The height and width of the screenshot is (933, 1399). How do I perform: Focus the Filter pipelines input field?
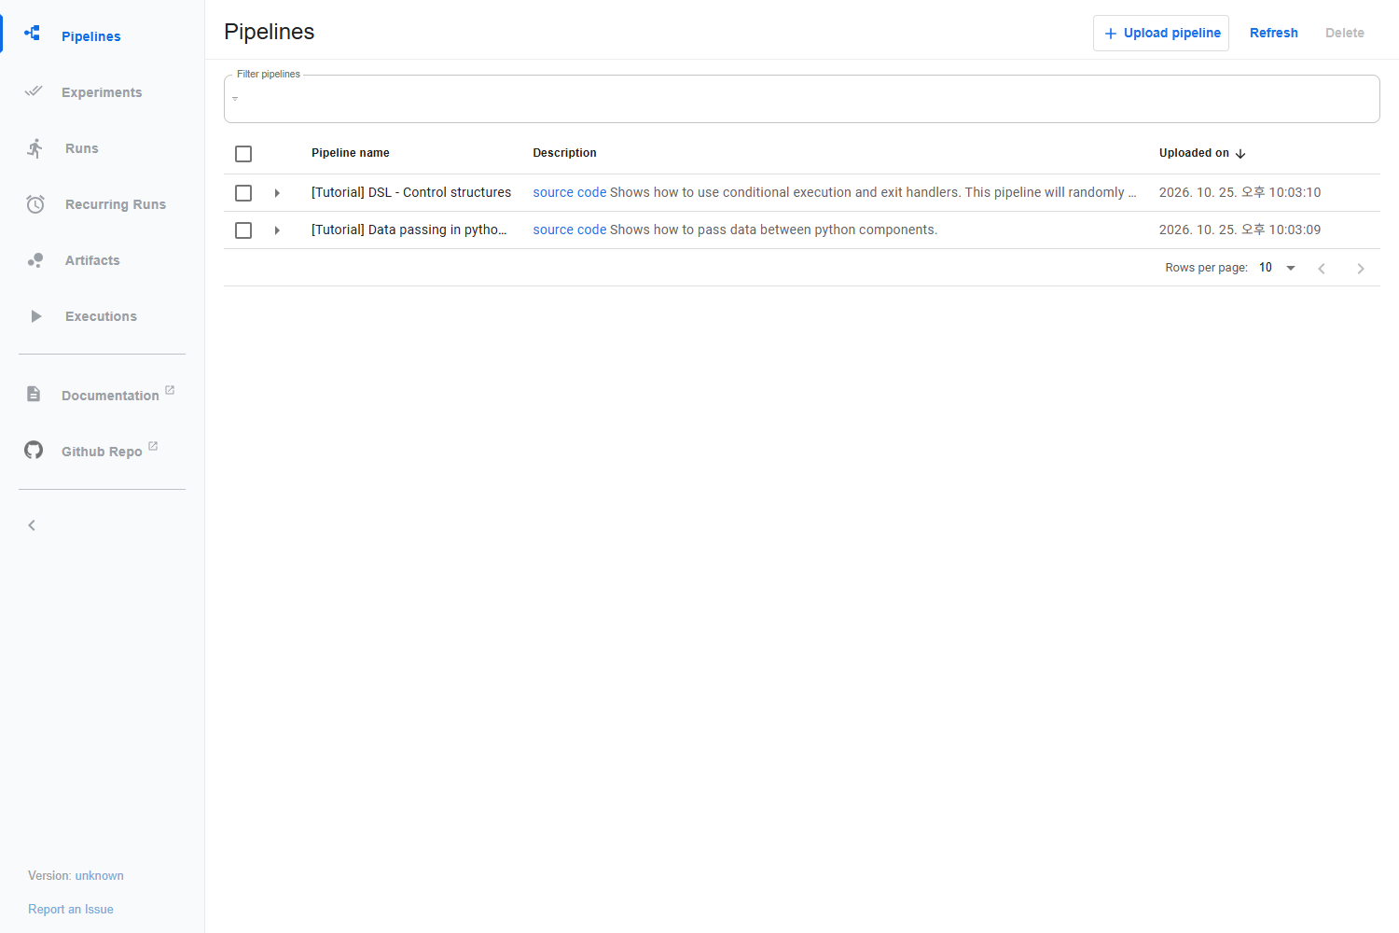click(802, 99)
